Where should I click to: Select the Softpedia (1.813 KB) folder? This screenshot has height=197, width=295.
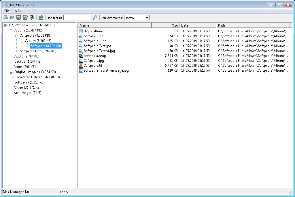29,82
